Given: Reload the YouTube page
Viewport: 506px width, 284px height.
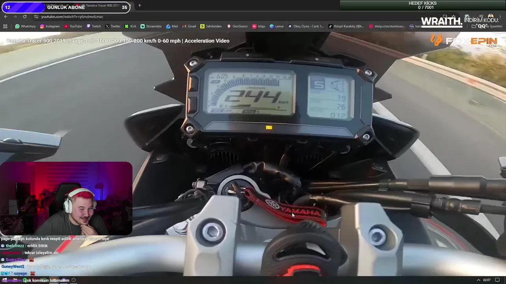Looking at the screenshot, I should coord(25,17).
